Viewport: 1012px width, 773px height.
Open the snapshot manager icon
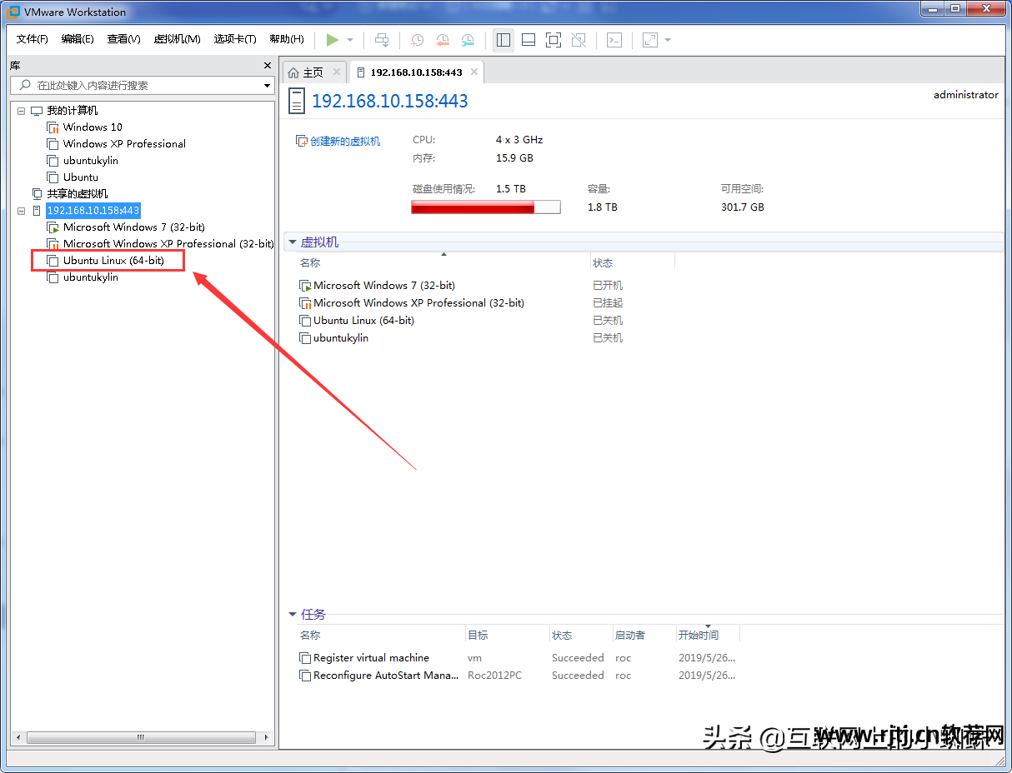coord(468,40)
